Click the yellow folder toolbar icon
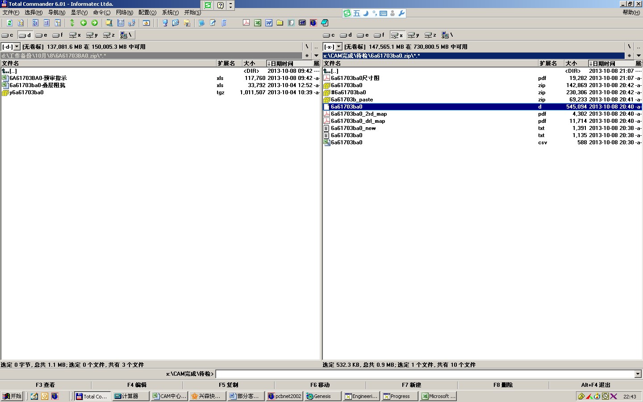Screen dimensions: 643x402 (x=280, y=23)
